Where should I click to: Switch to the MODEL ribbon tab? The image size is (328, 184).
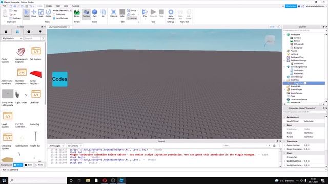[x=49, y=6]
